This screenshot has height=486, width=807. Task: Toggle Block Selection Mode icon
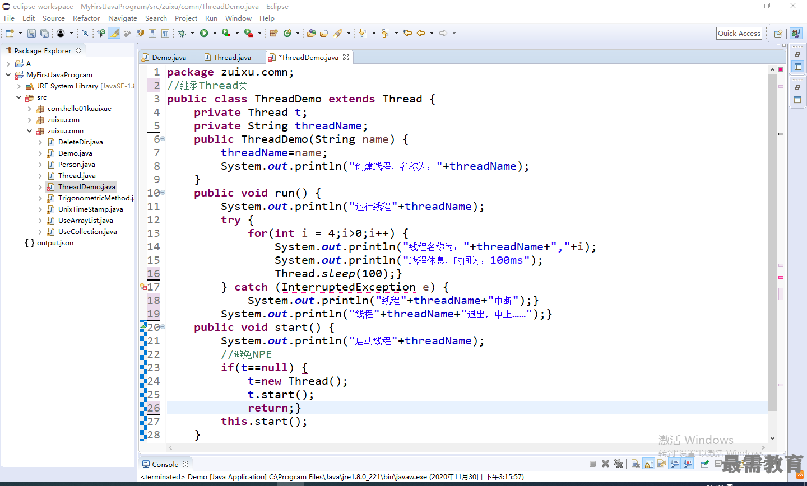click(x=152, y=33)
